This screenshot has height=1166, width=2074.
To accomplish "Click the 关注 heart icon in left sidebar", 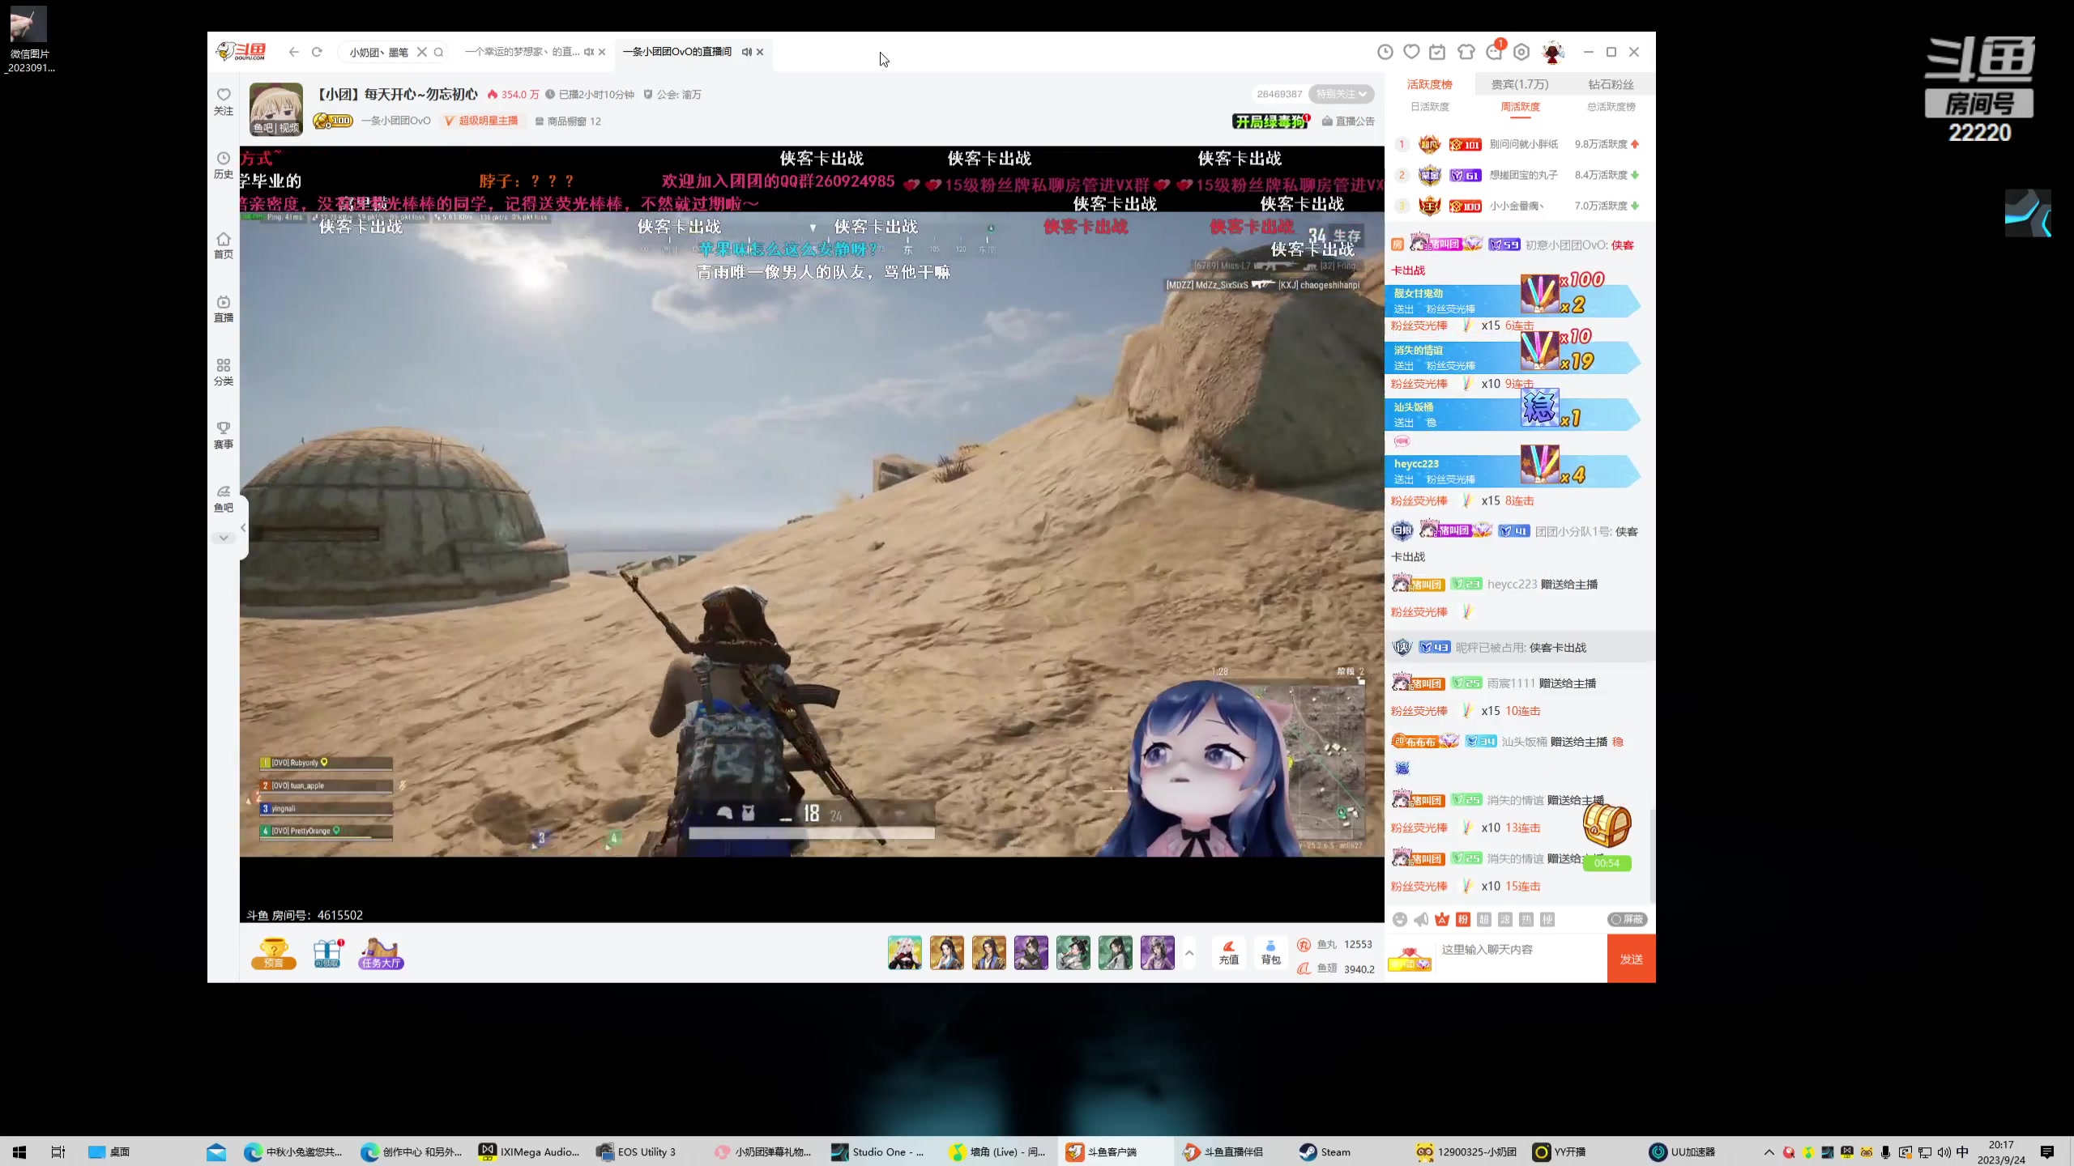I will tap(224, 101).
